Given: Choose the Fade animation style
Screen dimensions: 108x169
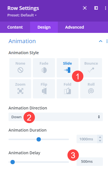Looking at the screenshot, I should point(44,68).
